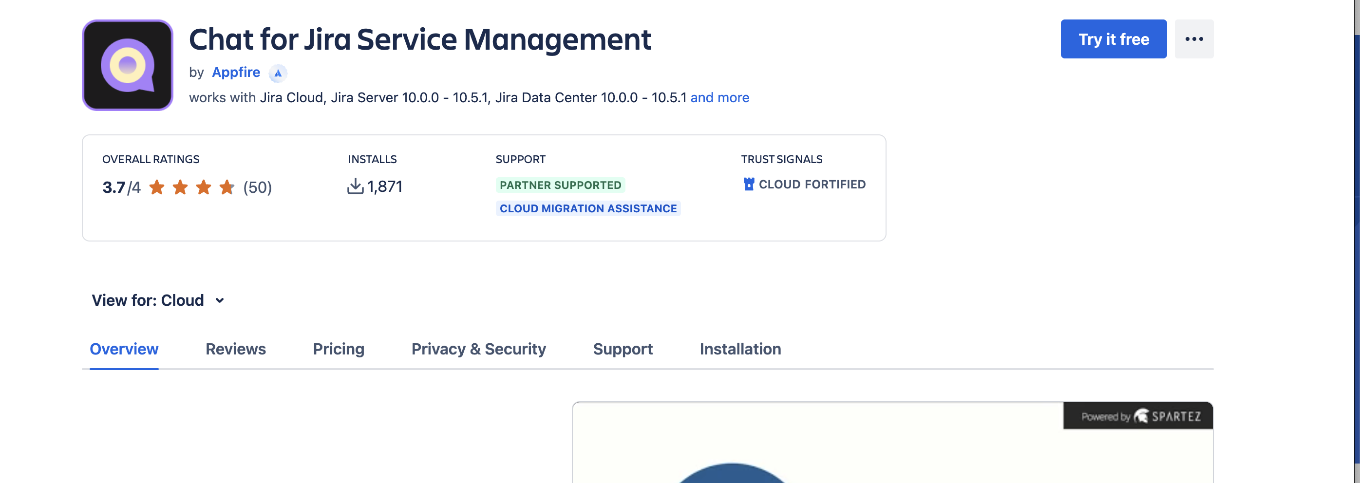Go to the Privacy & Security tab
Image resolution: width=1360 pixels, height=483 pixels.
(x=478, y=349)
